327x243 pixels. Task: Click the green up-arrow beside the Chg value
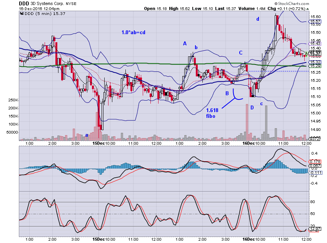coord(308,9)
